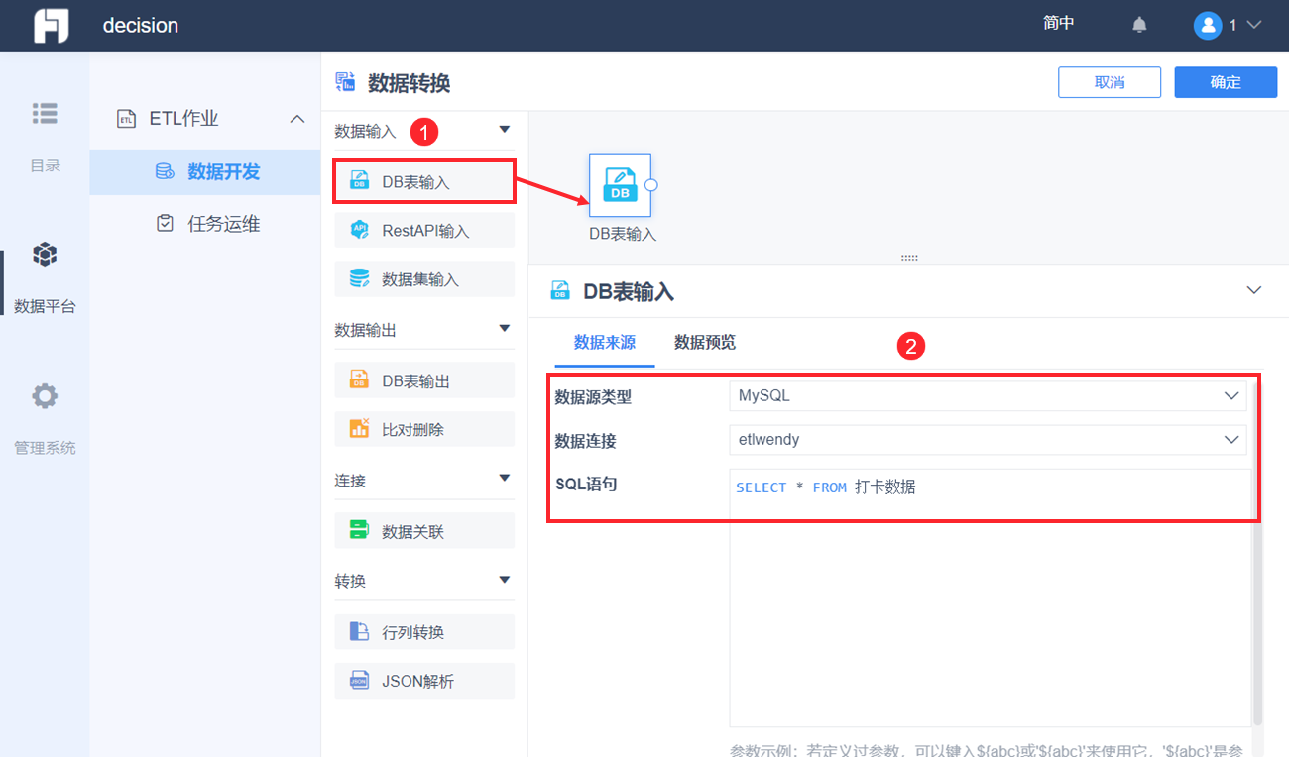This screenshot has width=1289, height=757.
Task: Click the 数据源类型 label
Action: (x=593, y=397)
